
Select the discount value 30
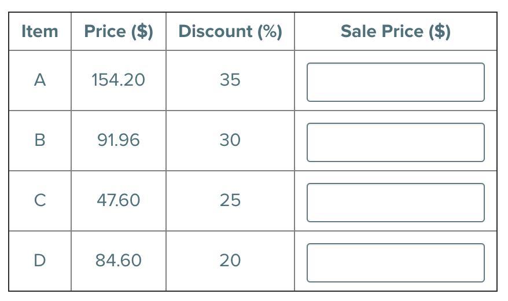[x=230, y=140]
